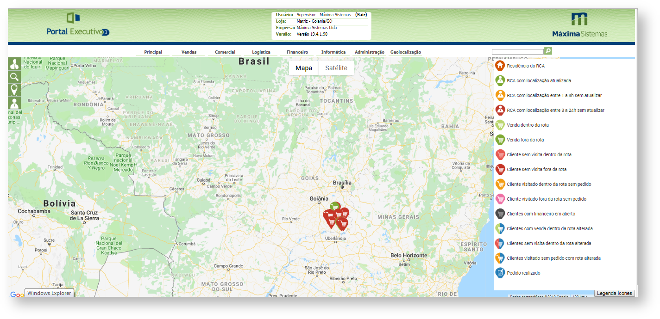Viewport: 660px width, 319px height.
Task: Click the Brasília city label on the map
Action: pyautogui.click(x=342, y=183)
